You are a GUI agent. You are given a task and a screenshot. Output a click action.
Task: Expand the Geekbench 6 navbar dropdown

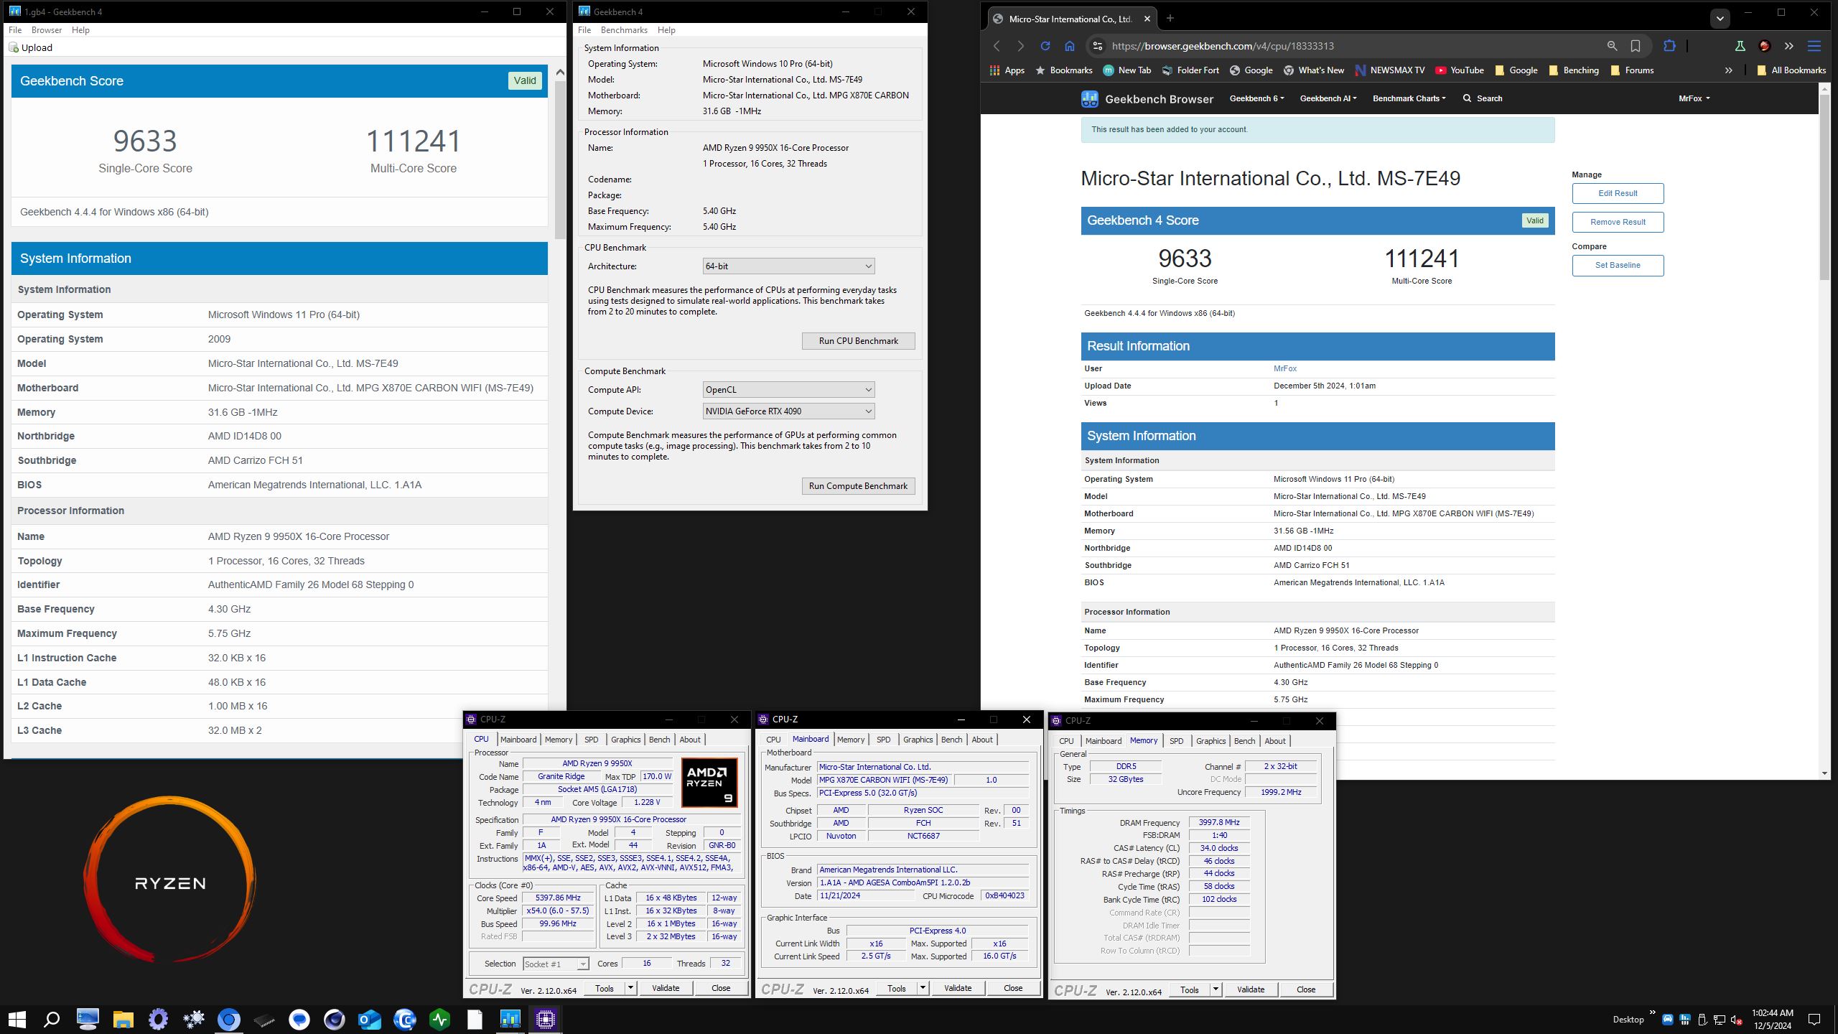pos(1256,98)
